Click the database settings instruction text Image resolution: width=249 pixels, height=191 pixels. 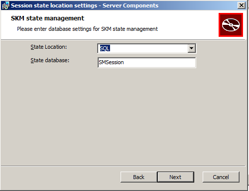click(87, 29)
